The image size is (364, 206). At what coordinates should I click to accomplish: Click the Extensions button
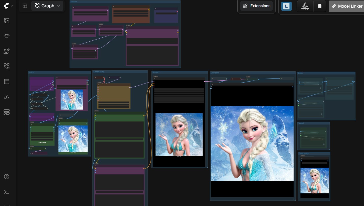coord(256,6)
